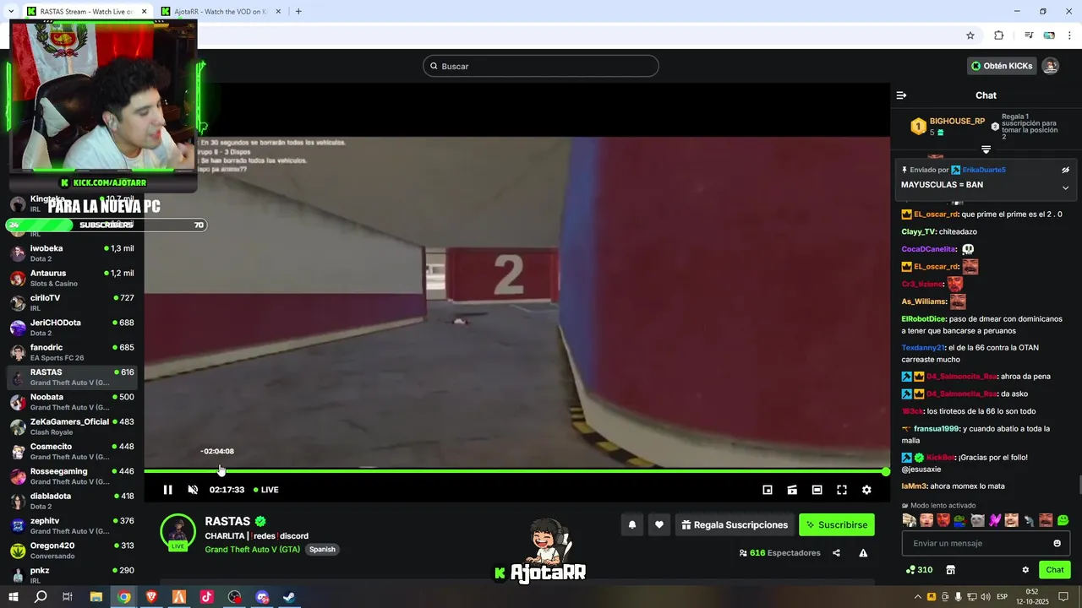The height and width of the screenshot is (608, 1082).
Task: Toggle theater mode in the player
Action: 817,490
